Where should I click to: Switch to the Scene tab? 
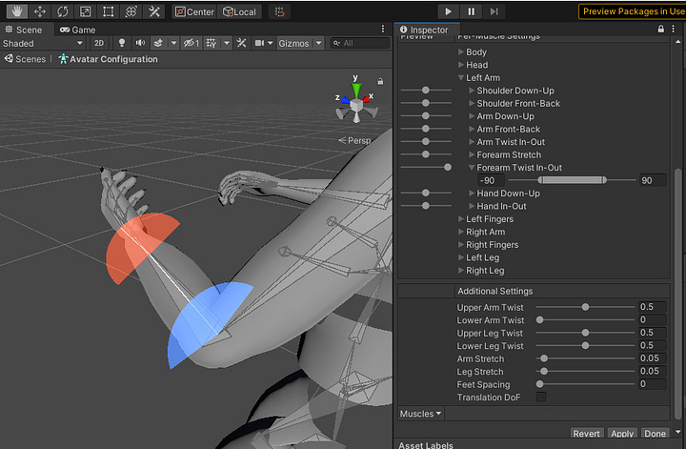[x=24, y=30]
